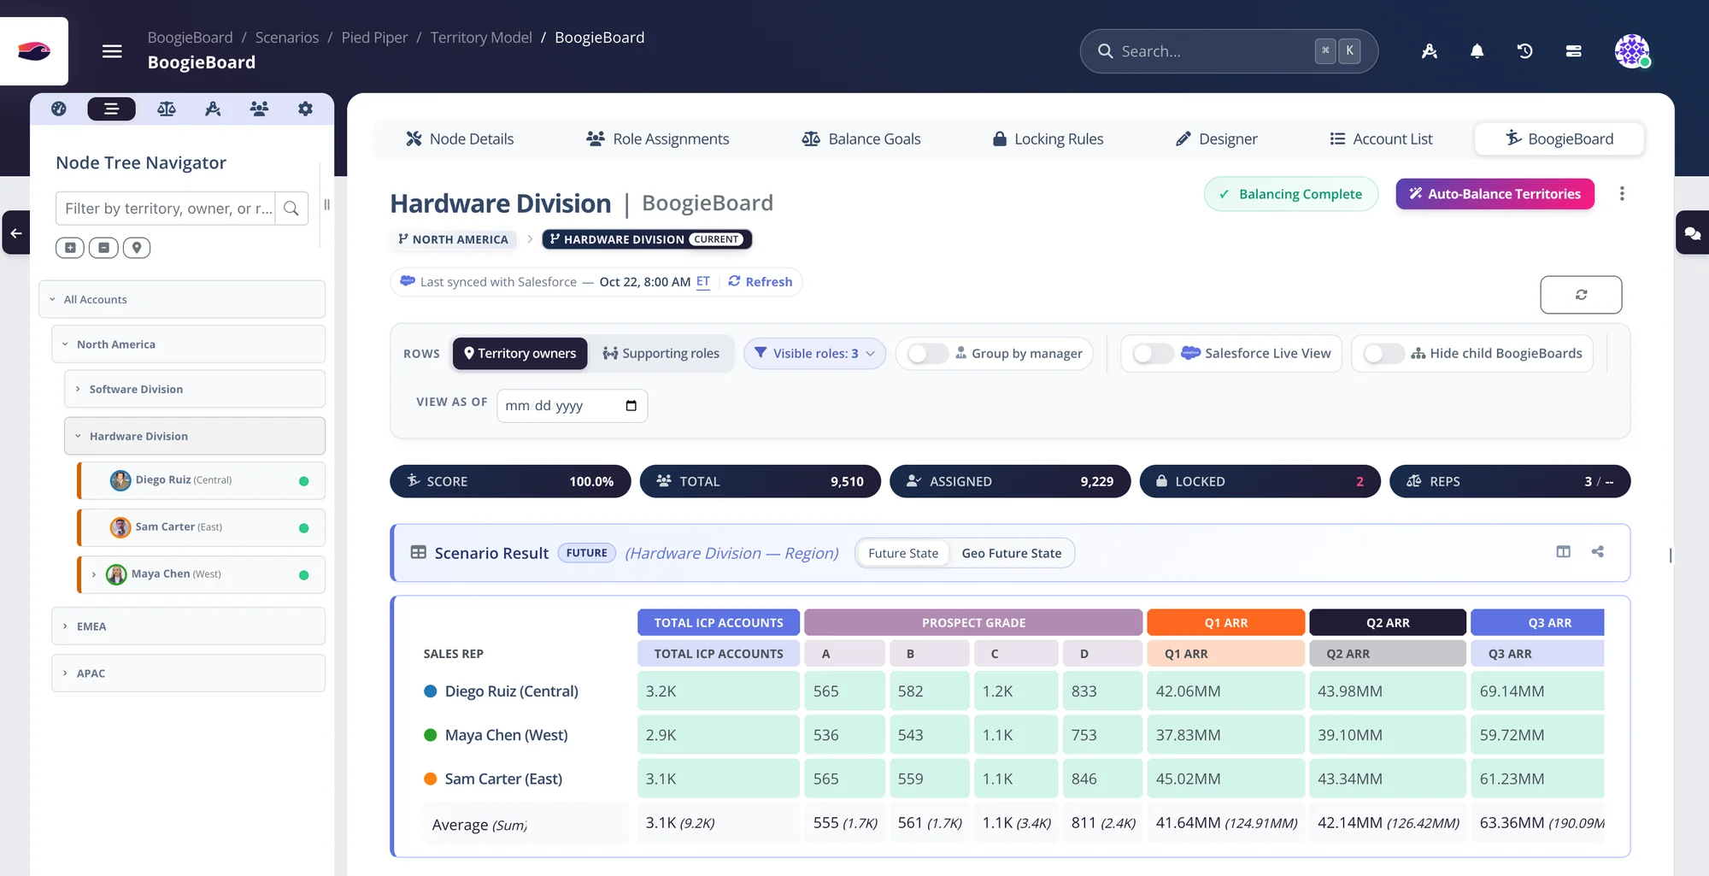Expand the EMEA tree node
Viewport: 1709px width, 876px height.
(65, 626)
